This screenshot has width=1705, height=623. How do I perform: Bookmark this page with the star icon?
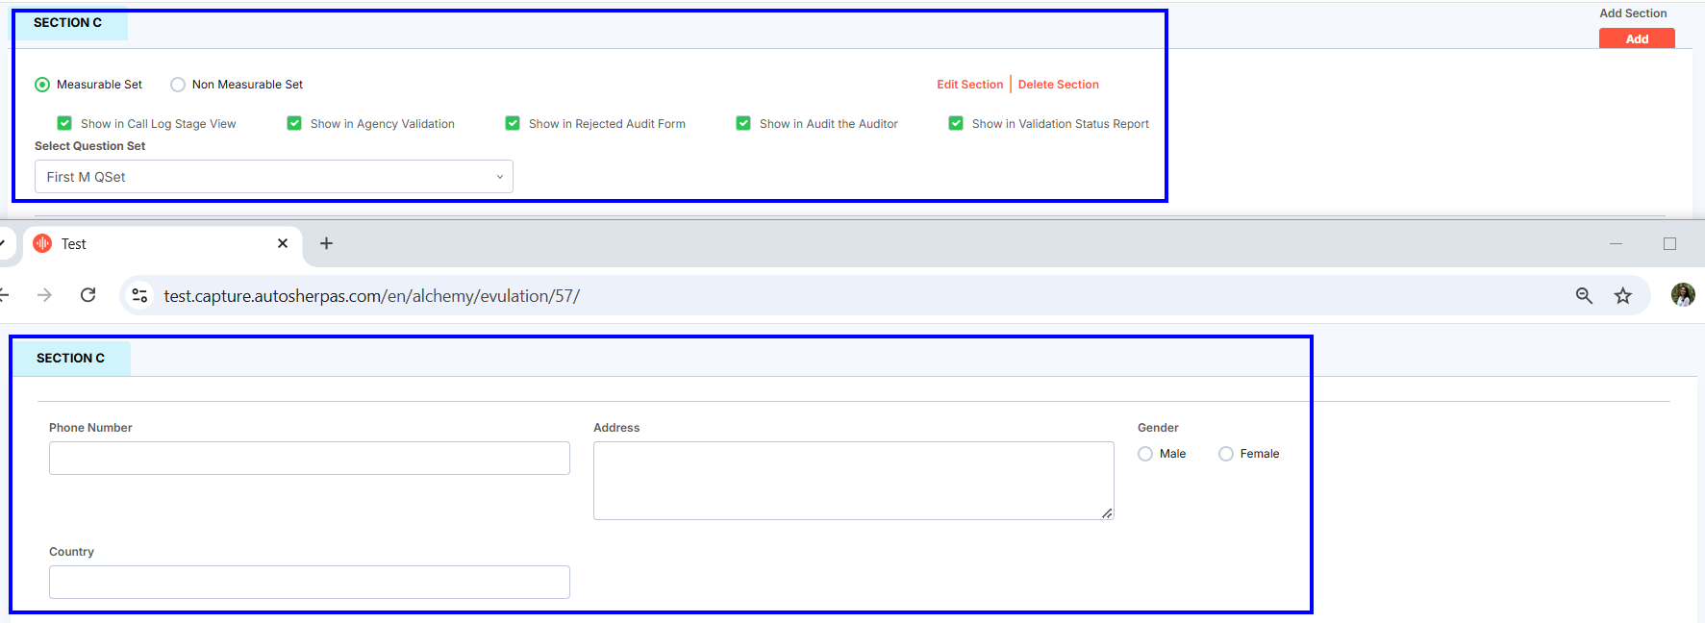pos(1623,295)
